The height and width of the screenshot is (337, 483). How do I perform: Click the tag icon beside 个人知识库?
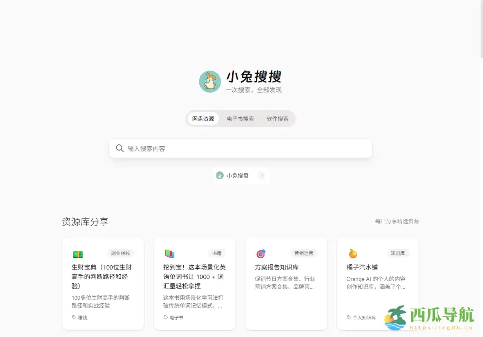[x=348, y=317]
